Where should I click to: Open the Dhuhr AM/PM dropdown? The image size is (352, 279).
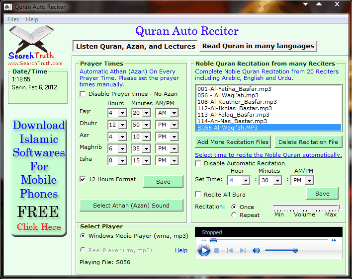174,125
